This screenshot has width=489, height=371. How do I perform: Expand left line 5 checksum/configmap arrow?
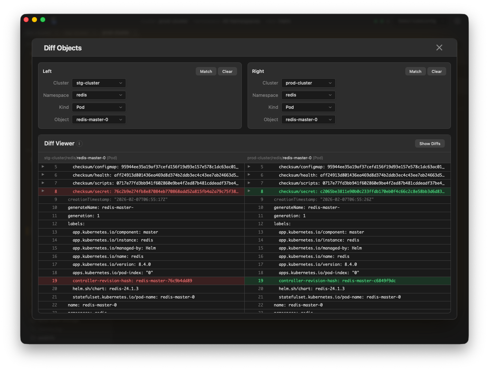coord(43,166)
